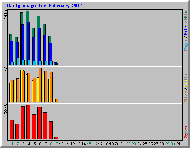Select the green hits bar for day 7
This screenshot has width=190, height=148.
tap(44, 29)
